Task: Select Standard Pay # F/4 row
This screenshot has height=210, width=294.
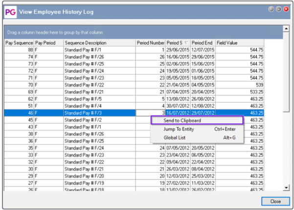Action: [134, 106]
